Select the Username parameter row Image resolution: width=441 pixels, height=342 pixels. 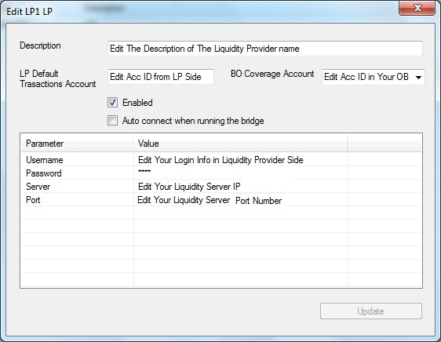coord(221,160)
